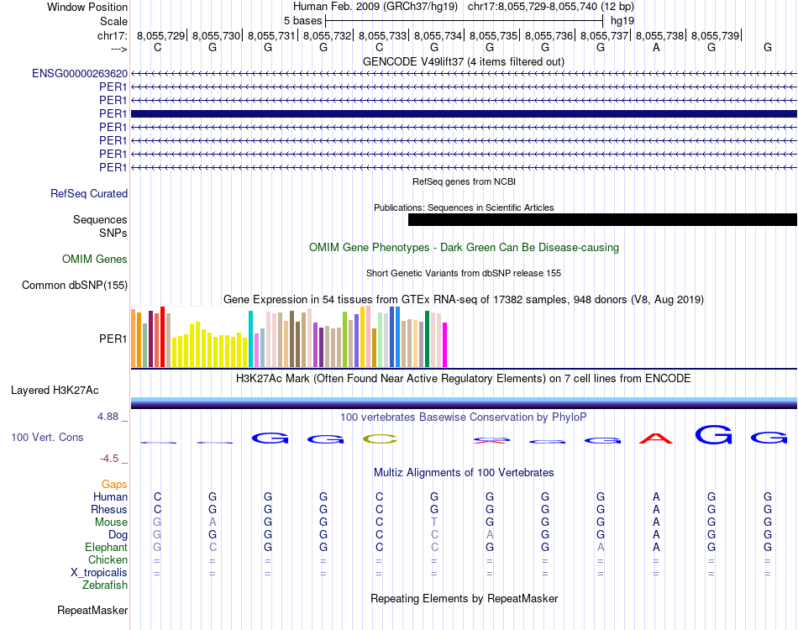The image size is (798, 630).
Task: Click the -4.5 conservation scale value
Action: (109, 459)
